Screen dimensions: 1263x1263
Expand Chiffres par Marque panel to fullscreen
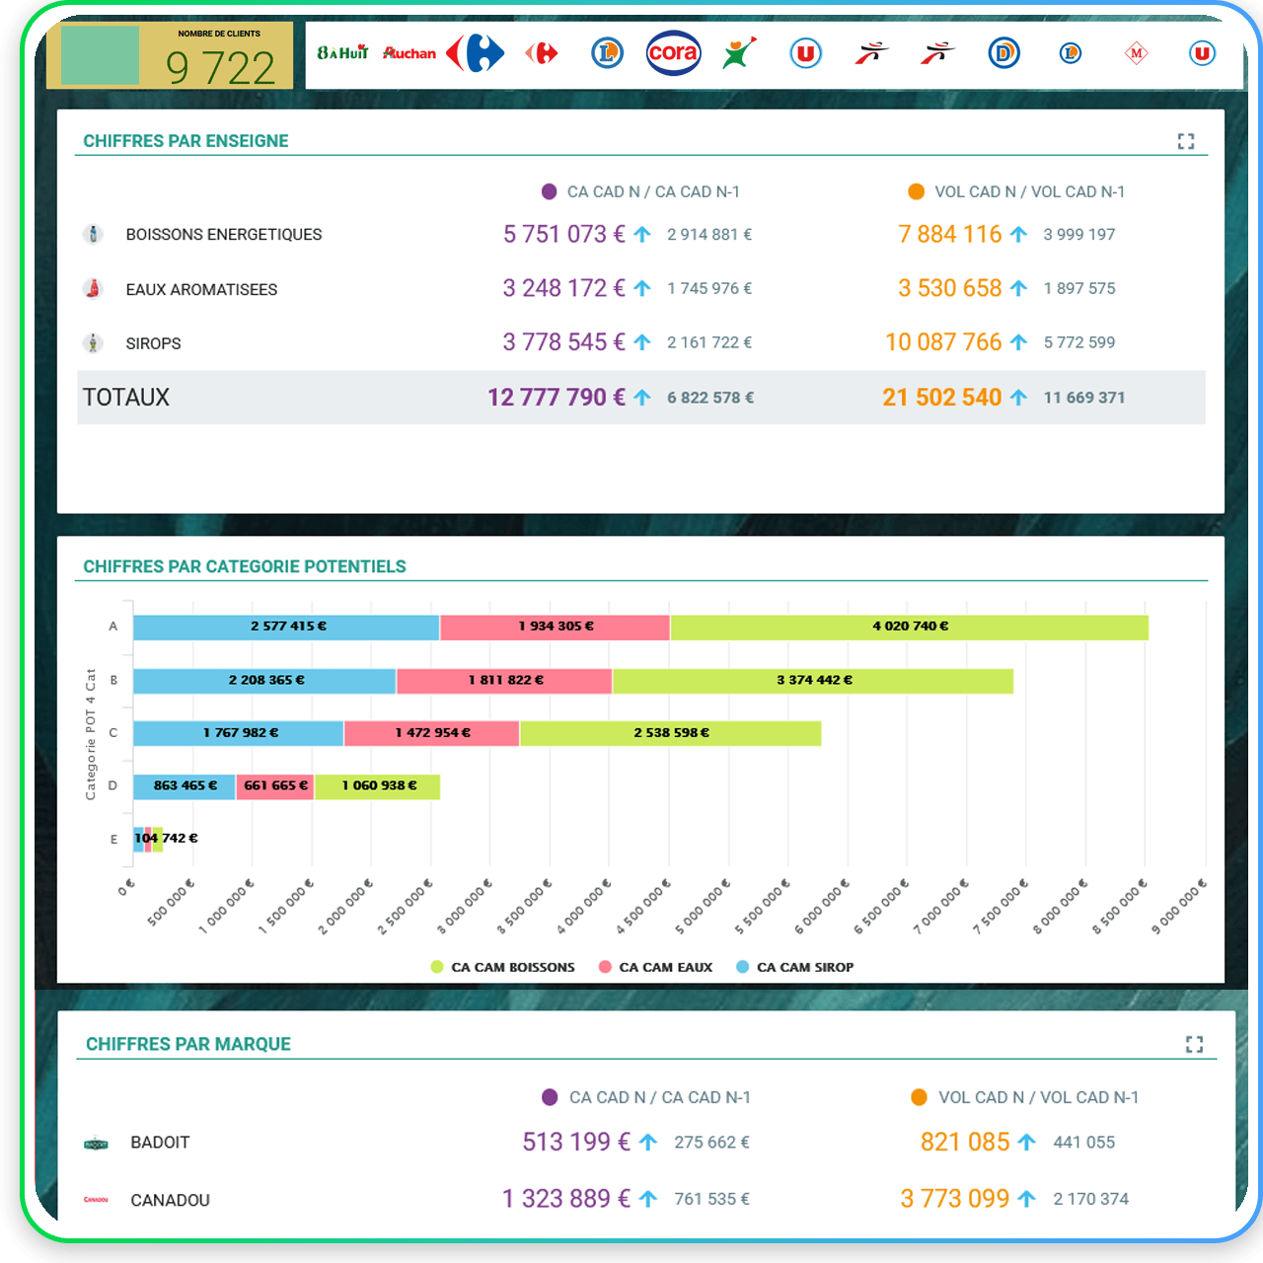tap(1194, 1044)
